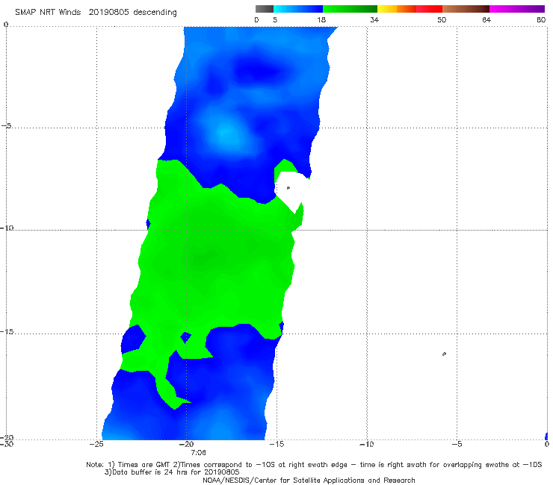Click the NOAA/NESDIS credit line

coord(309,480)
